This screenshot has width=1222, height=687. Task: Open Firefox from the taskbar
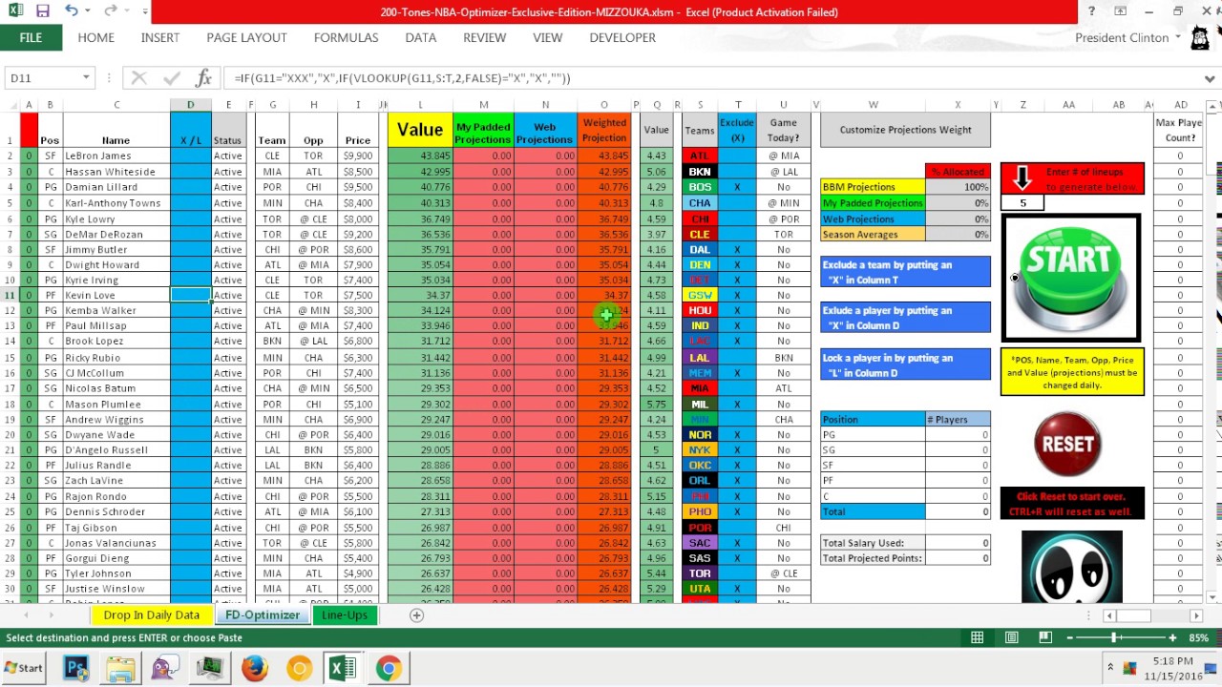pyautogui.click(x=254, y=668)
